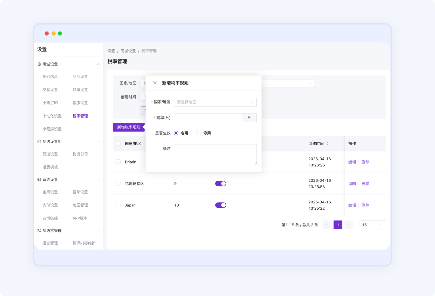Open the 请选择地区 region dropdown
The height and width of the screenshot is (296, 435).
click(x=215, y=102)
